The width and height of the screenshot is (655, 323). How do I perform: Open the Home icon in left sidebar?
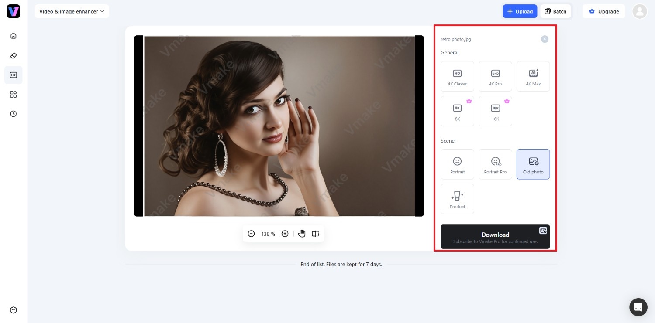coord(14,36)
